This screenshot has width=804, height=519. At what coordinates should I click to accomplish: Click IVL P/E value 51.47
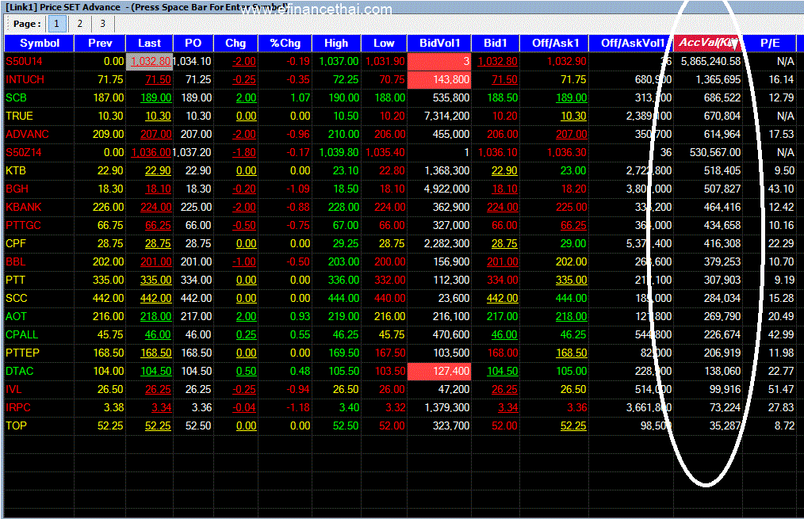pos(781,389)
